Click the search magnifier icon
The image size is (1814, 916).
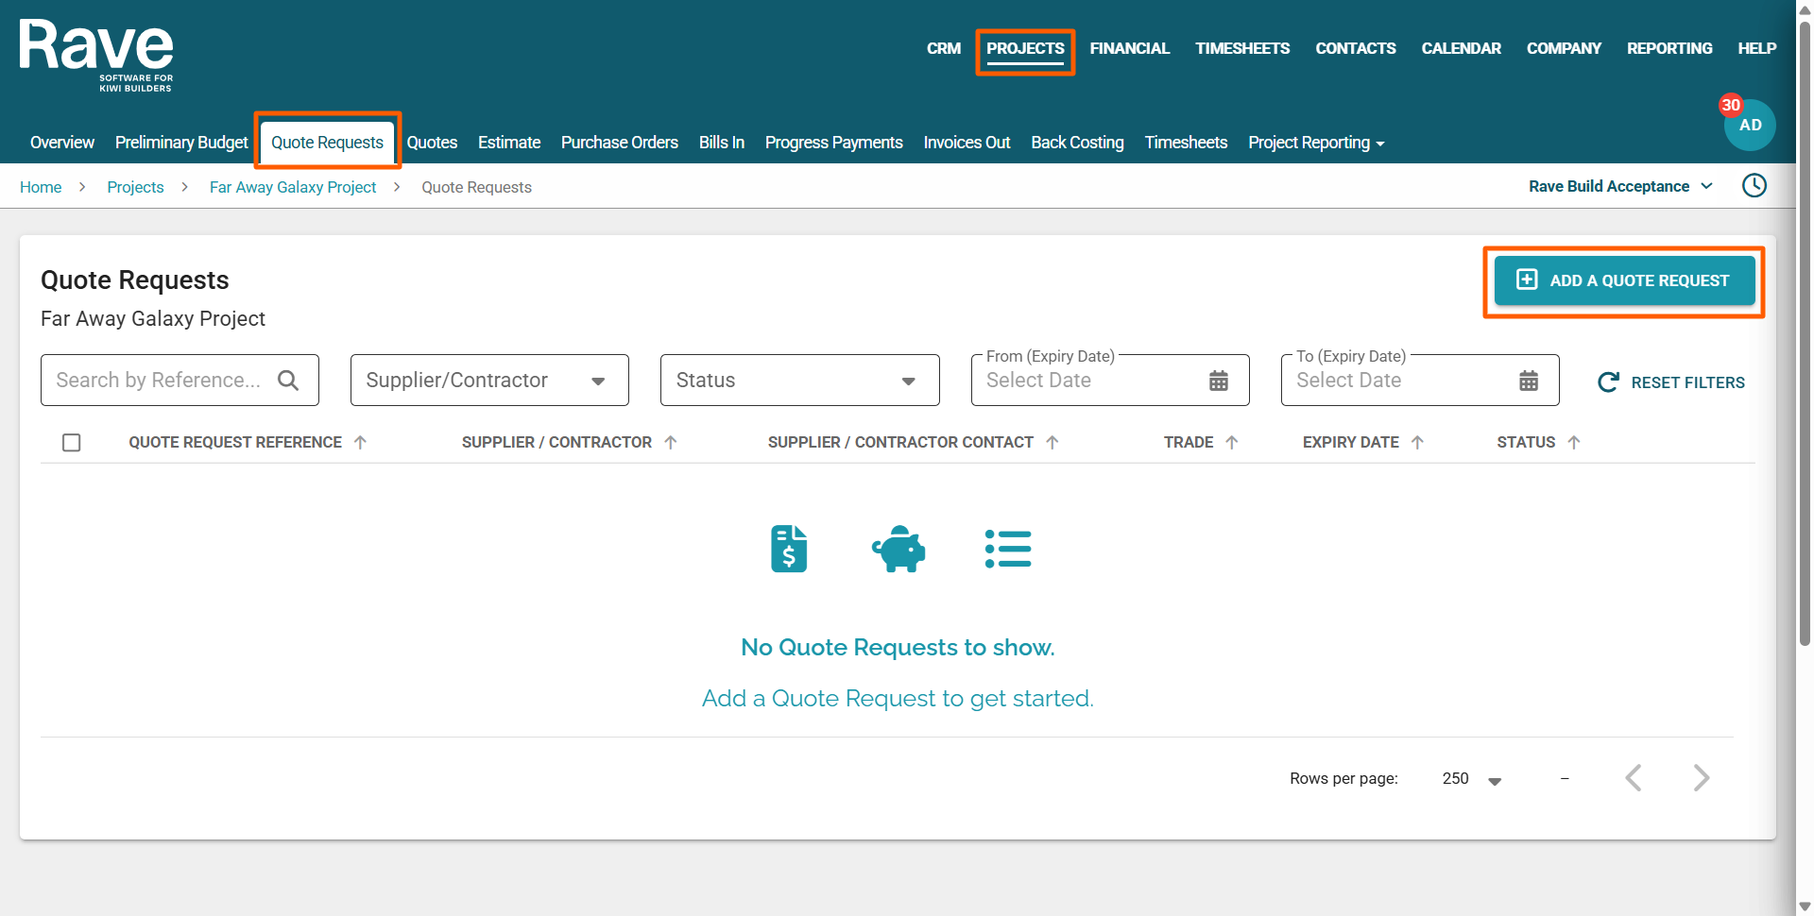[288, 381]
